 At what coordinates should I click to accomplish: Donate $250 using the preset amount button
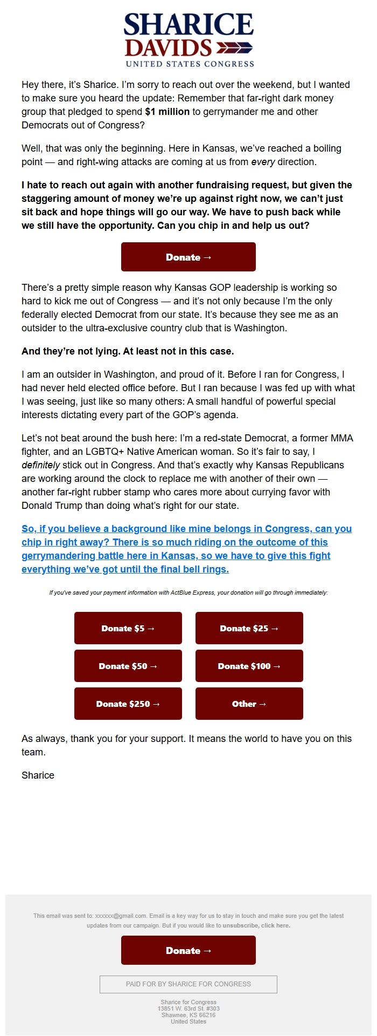pyautogui.click(x=128, y=703)
